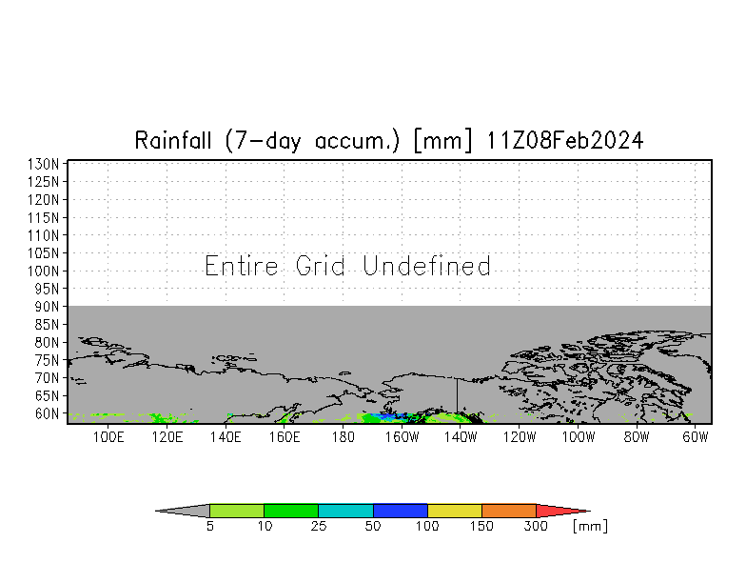Select the green 10-25 mm swatch

[x=291, y=511]
